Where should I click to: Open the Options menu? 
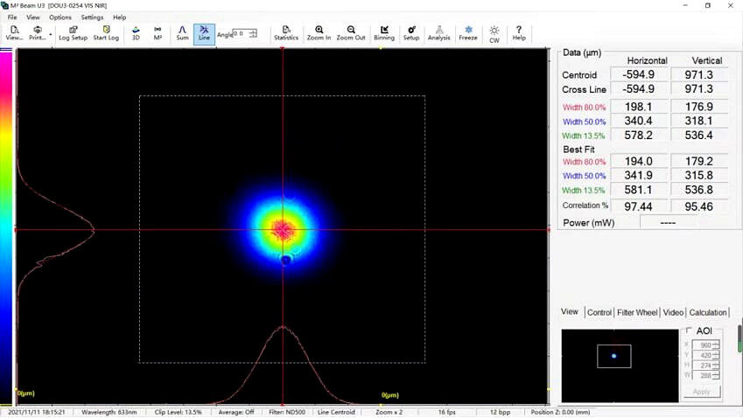pos(60,17)
